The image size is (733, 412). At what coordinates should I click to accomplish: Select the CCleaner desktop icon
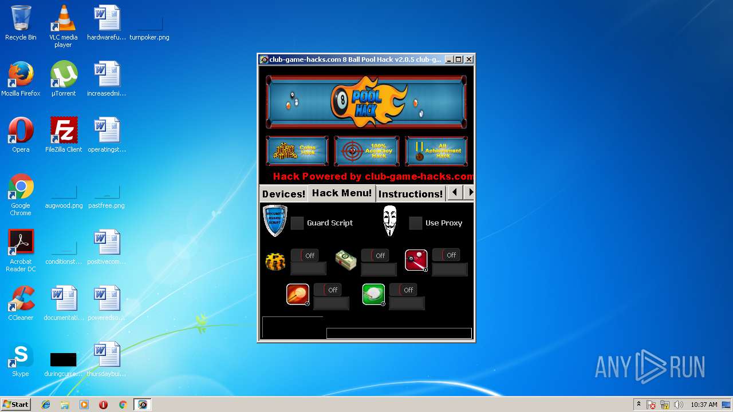coord(21,303)
